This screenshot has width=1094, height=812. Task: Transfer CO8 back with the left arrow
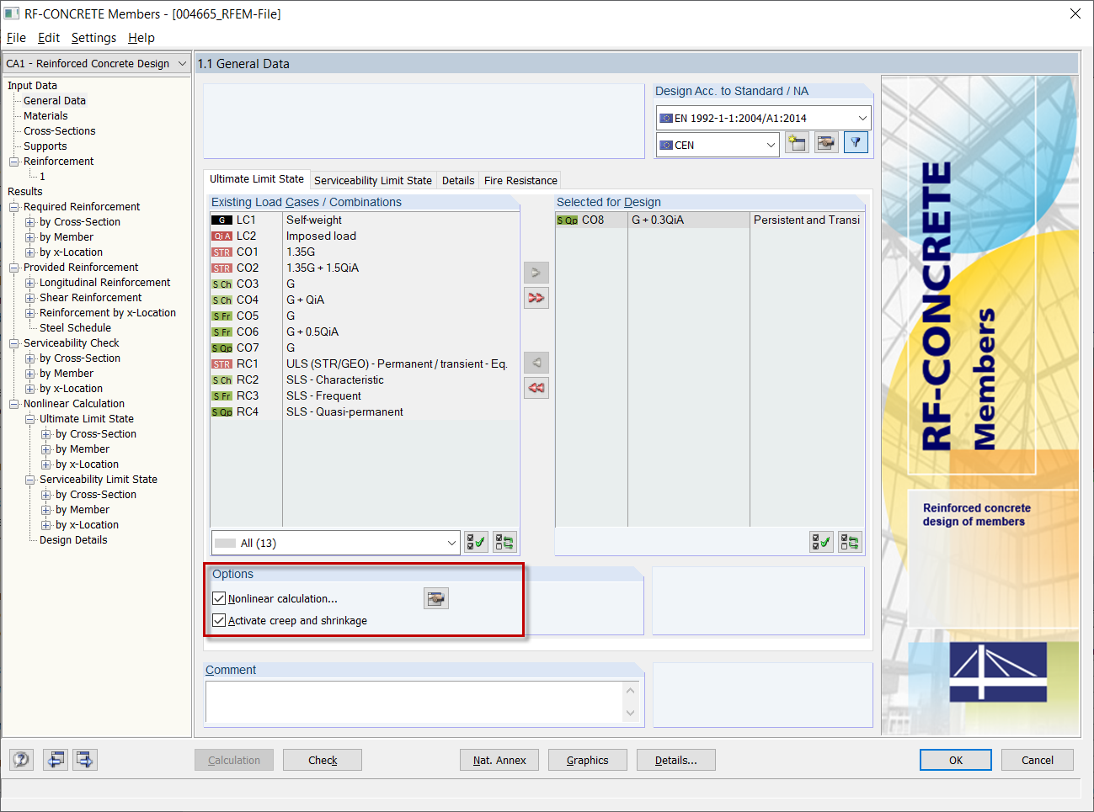click(536, 363)
